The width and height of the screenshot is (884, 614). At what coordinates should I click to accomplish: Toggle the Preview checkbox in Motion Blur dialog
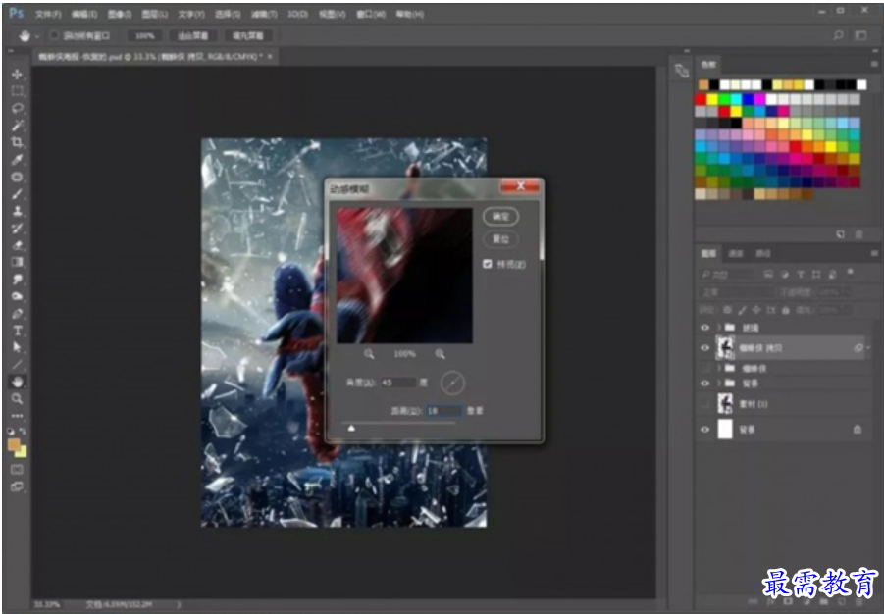coord(488,264)
